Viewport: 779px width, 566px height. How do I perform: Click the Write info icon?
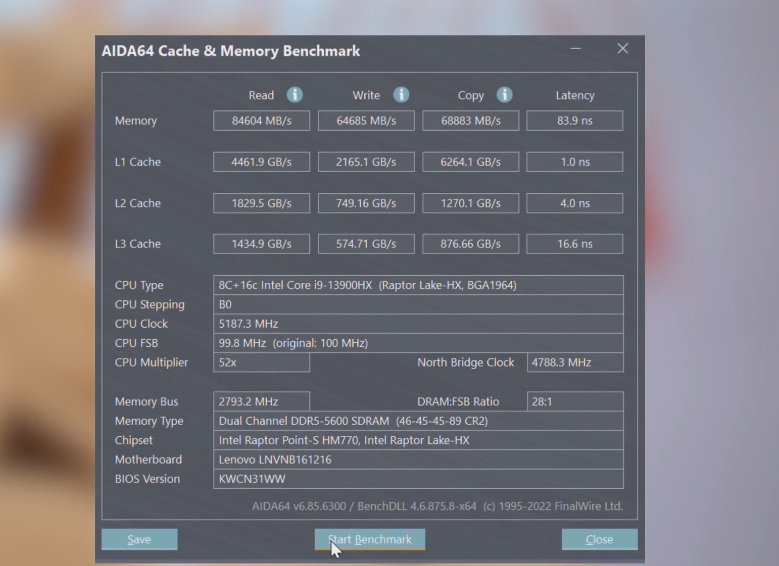(401, 94)
